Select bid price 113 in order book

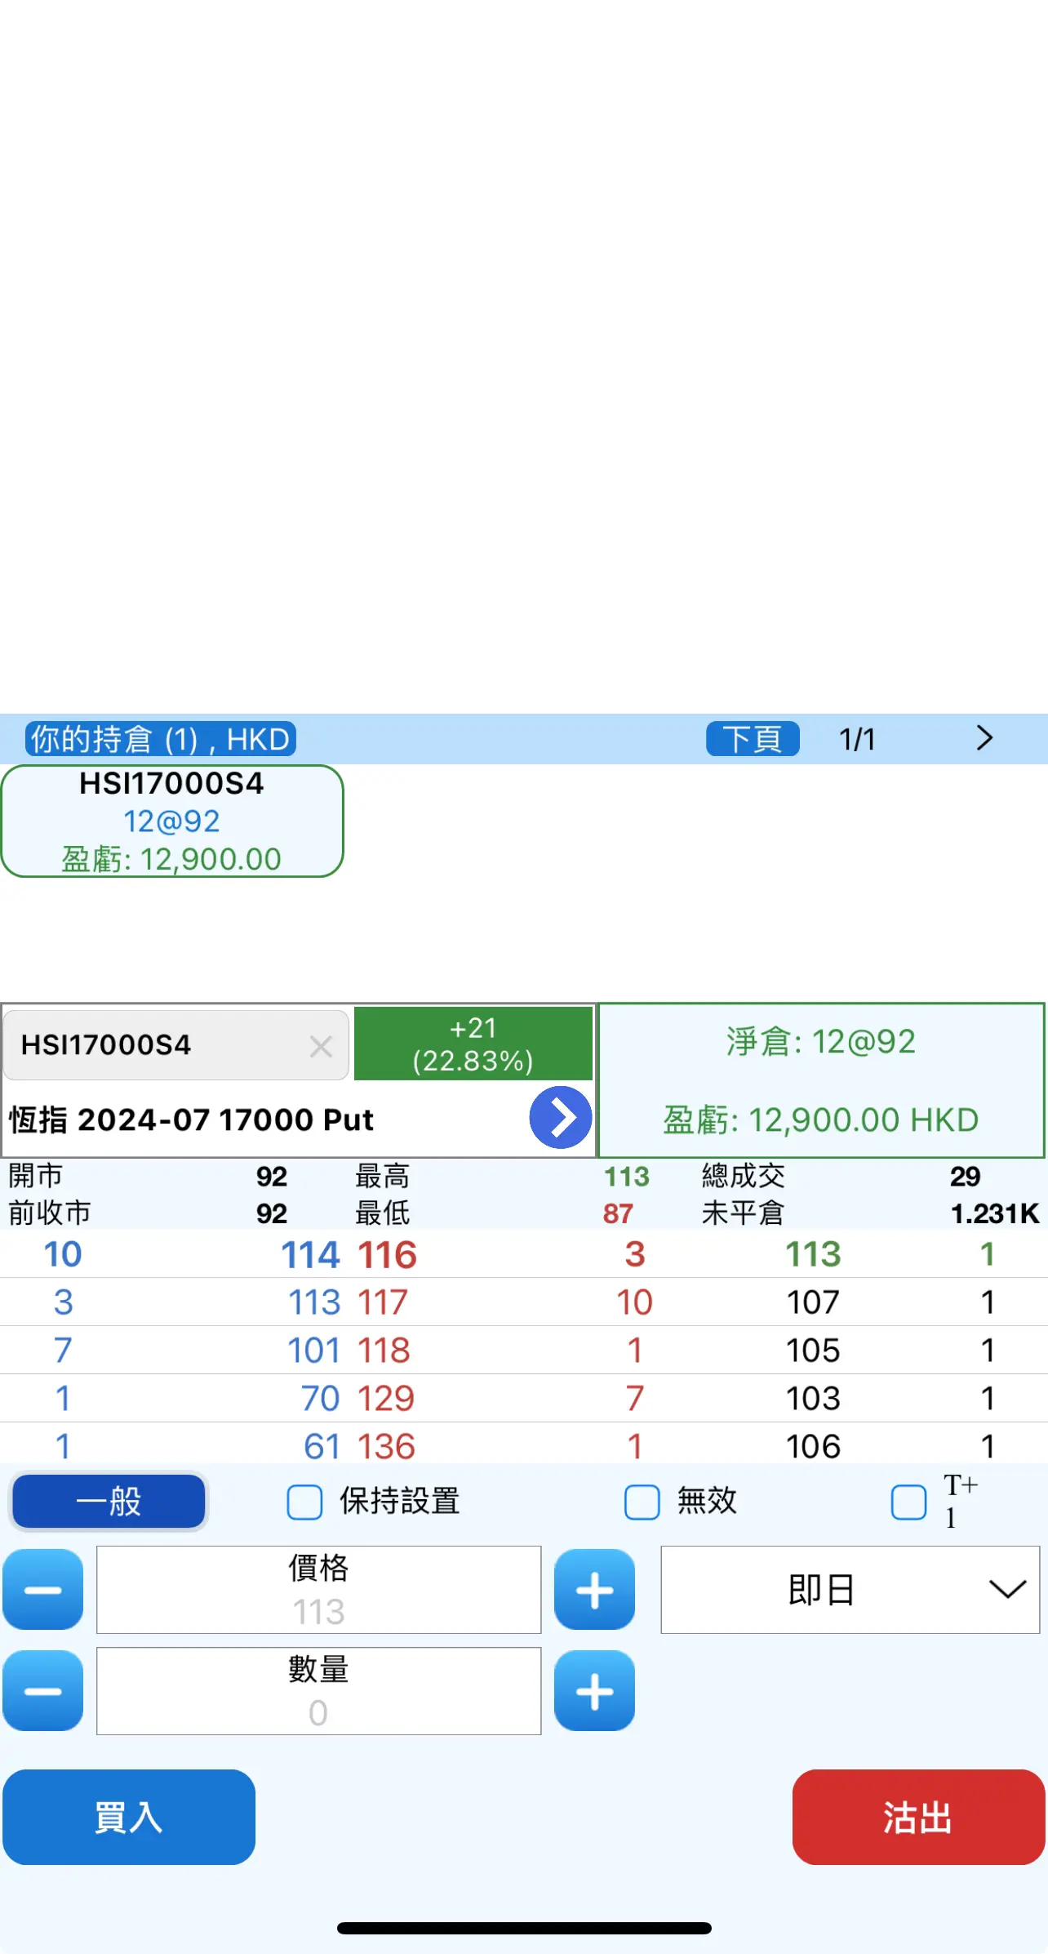click(314, 1302)
